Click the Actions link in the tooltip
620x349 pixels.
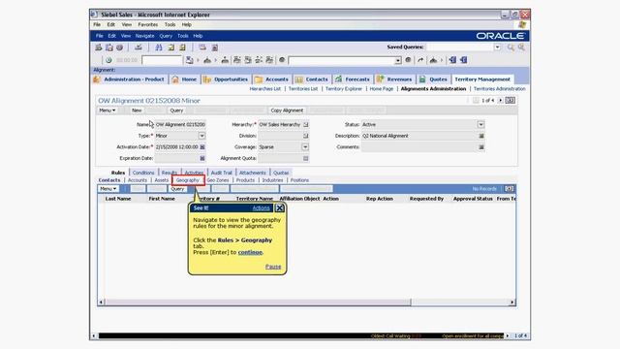click(x=261, y=208)
